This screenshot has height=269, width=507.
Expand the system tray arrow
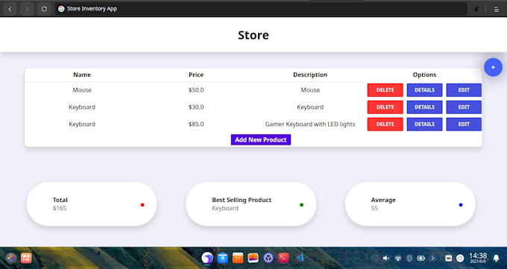click(x=432, y=259)
